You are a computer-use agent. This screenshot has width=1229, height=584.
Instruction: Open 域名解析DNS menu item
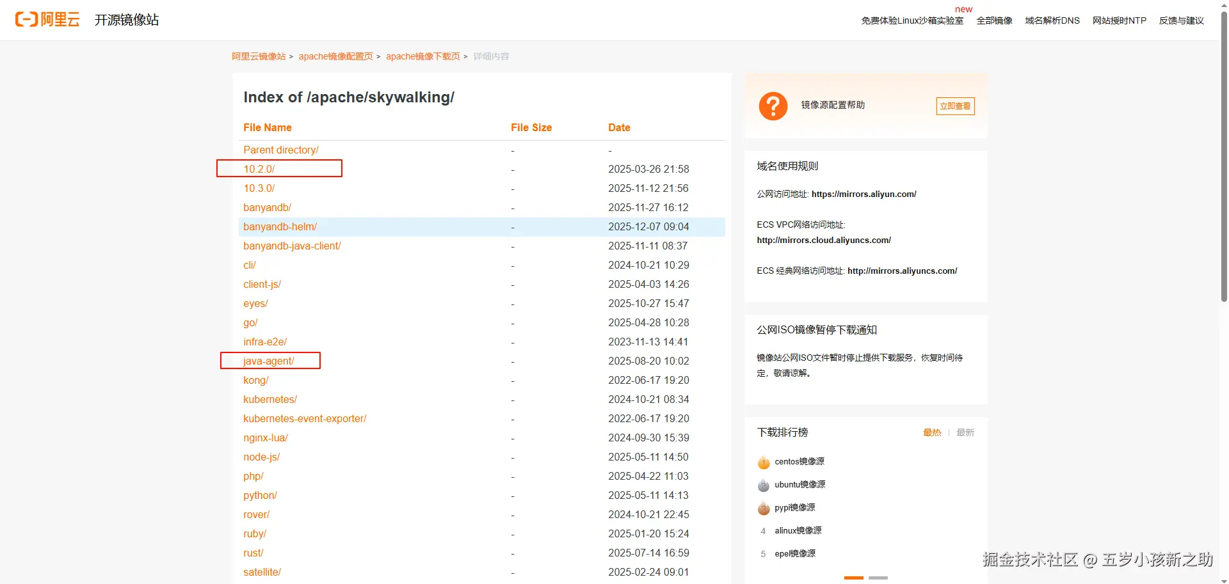[1052, 20]
